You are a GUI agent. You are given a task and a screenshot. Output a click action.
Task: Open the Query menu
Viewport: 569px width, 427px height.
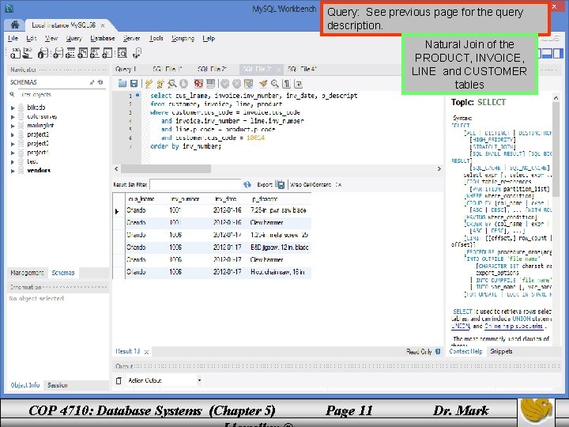[x=73, y=38]
